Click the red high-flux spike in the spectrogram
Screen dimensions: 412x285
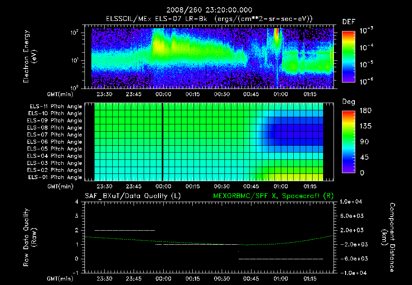276,34
